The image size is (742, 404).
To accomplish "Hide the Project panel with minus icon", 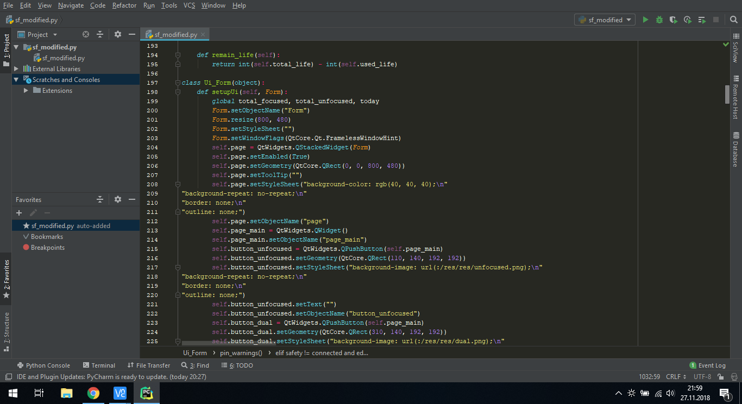I will pyautogui.click(x=132, y=34).
